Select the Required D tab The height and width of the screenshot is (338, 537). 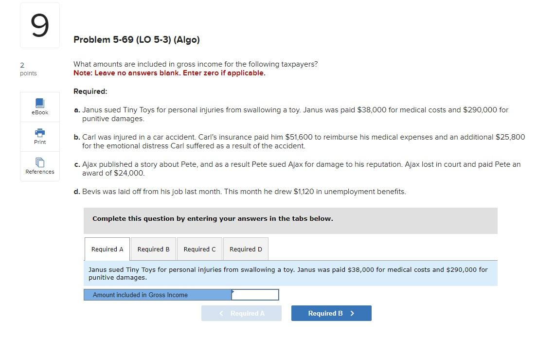(246, 249)
